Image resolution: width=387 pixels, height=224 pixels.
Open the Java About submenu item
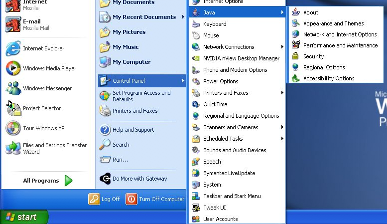point(336,12)
